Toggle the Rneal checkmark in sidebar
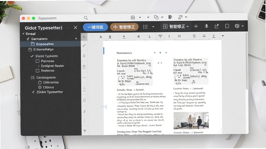Viewport: 266px width, 149px height. click(23, 34)
